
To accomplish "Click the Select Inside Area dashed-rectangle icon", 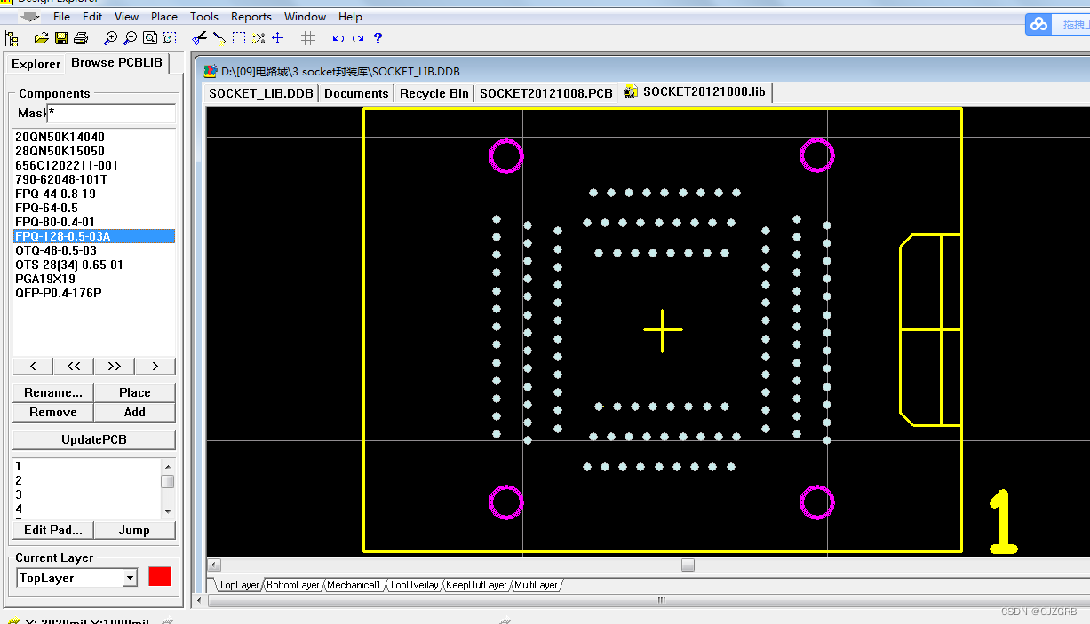I will (239, 38).
